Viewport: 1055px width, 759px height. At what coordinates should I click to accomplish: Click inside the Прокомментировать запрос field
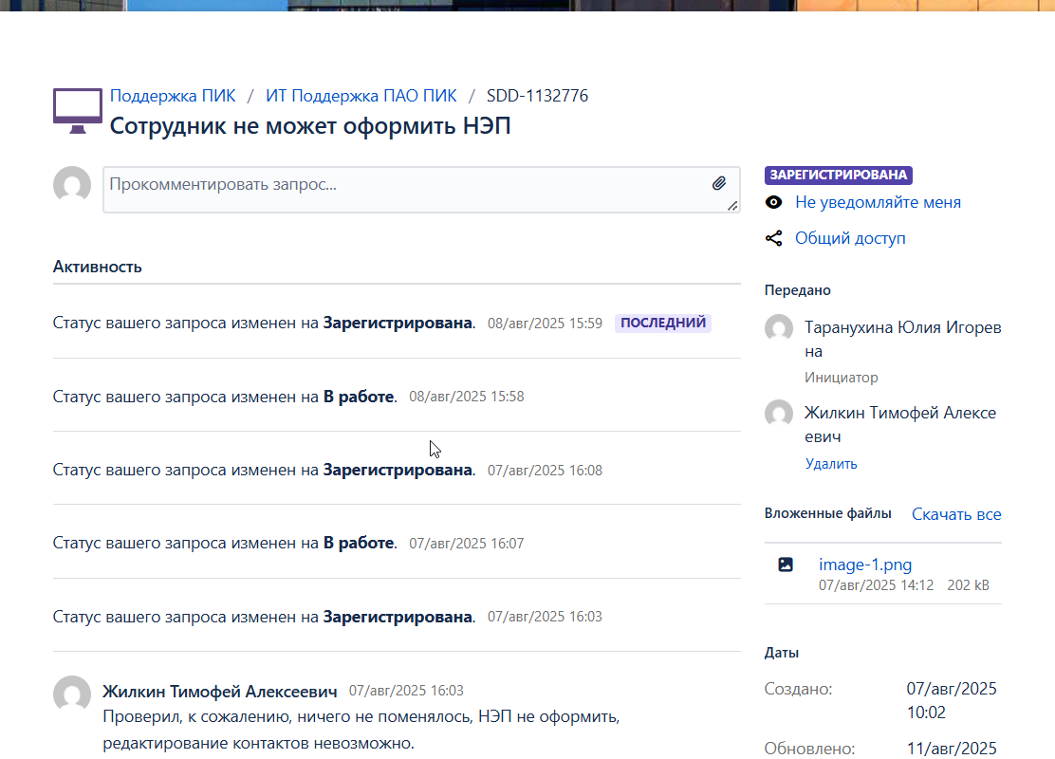[x=422, y=190]
